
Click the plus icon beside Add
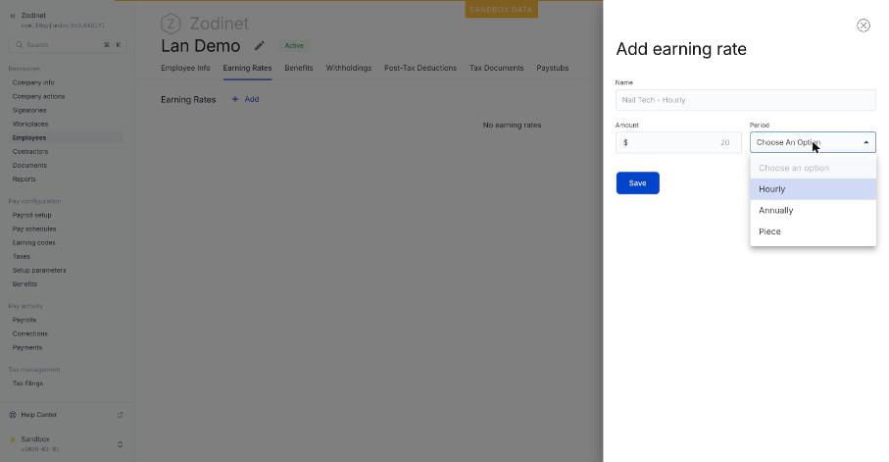pyautogui.click(x=234, y=99)
